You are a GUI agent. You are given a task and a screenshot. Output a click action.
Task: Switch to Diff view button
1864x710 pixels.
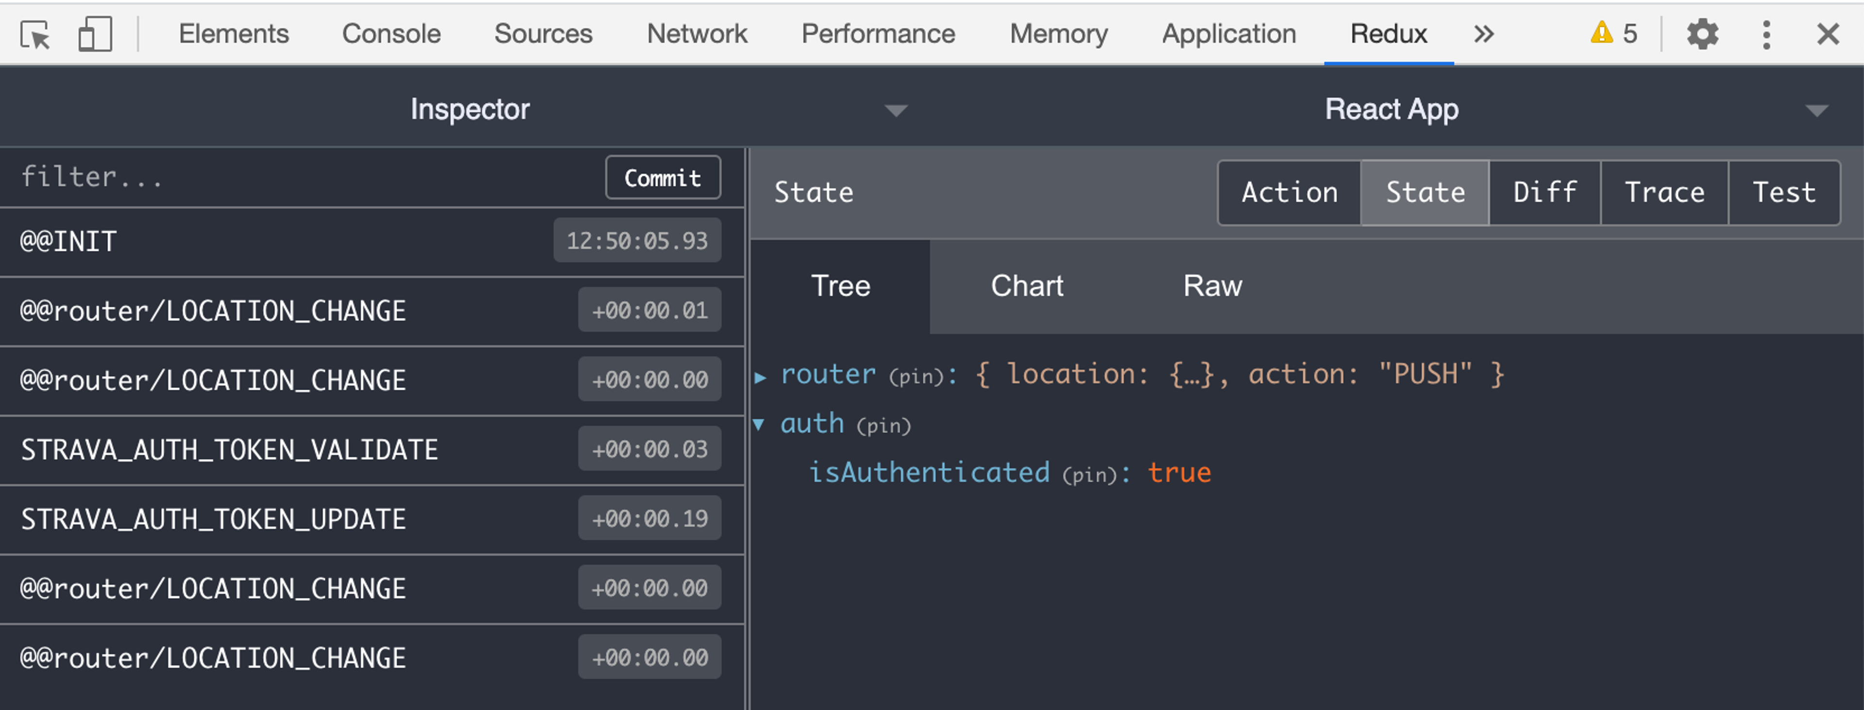tap(1545, 193)
